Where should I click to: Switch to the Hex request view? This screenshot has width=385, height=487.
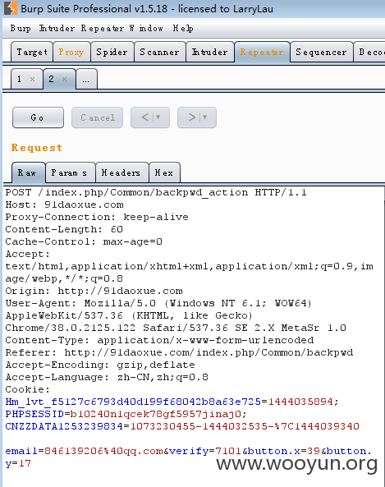point(164,172)
